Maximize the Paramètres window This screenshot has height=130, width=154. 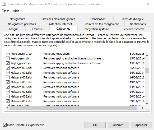point(136,4)
